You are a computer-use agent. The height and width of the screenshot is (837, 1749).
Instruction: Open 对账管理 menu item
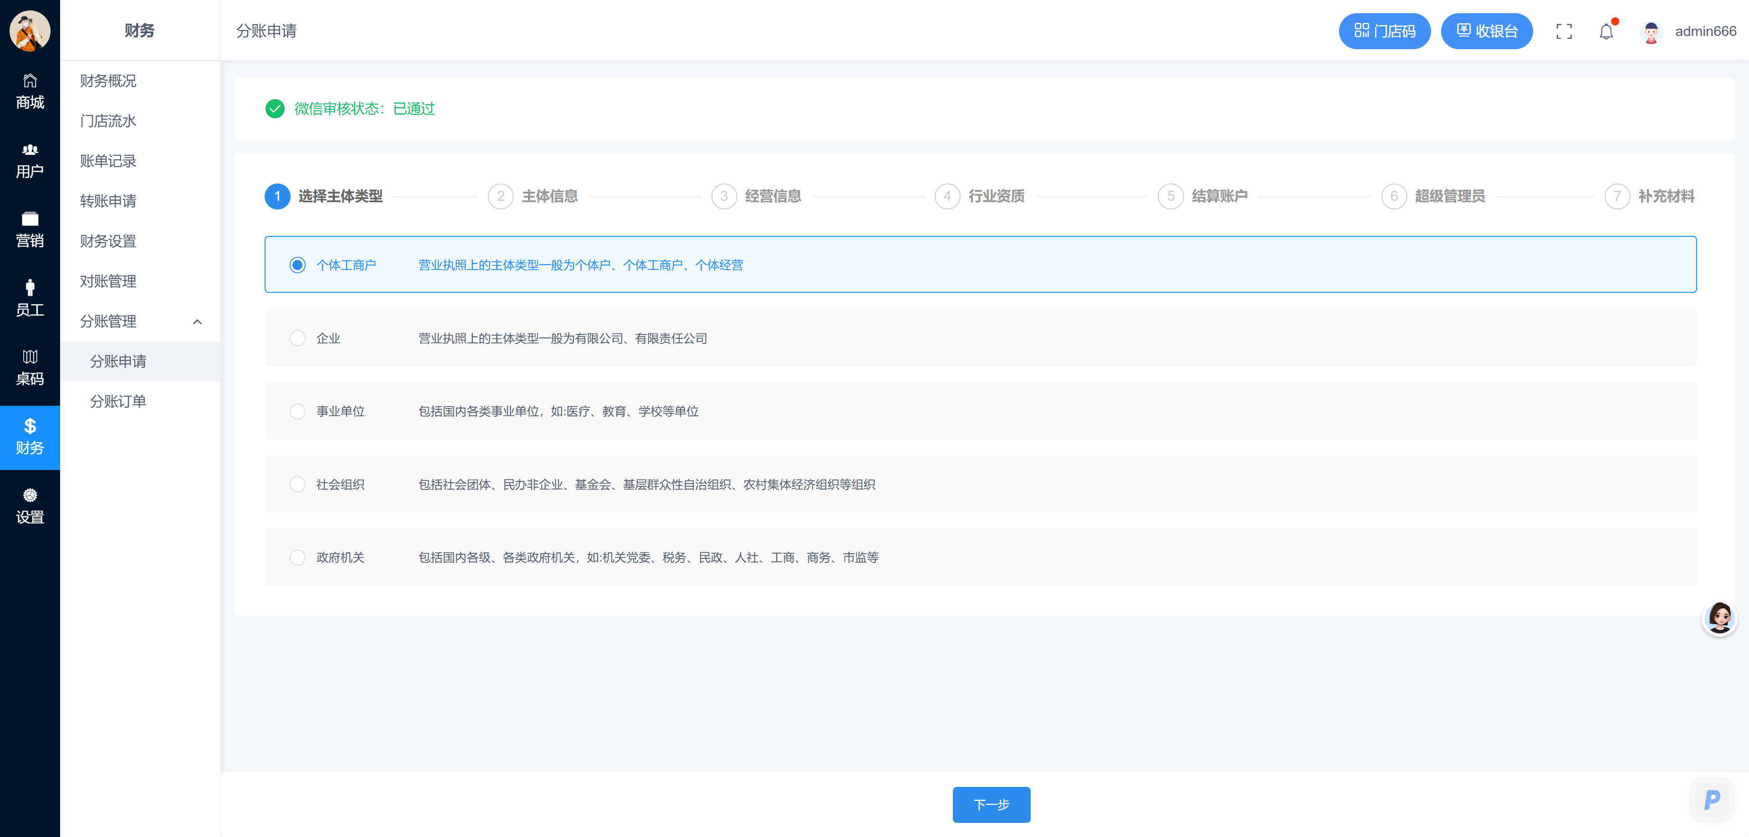point(140,281)
